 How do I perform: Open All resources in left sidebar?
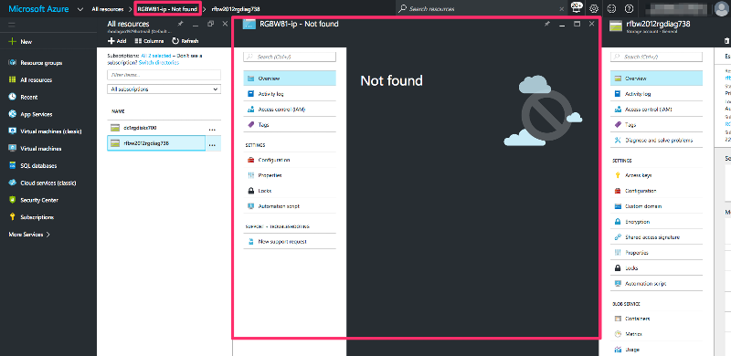coord(30,79)
